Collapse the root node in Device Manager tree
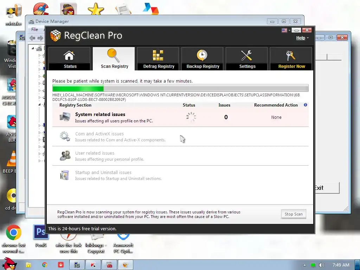Screen dimensions: 360x270 (x=33, y=48)
